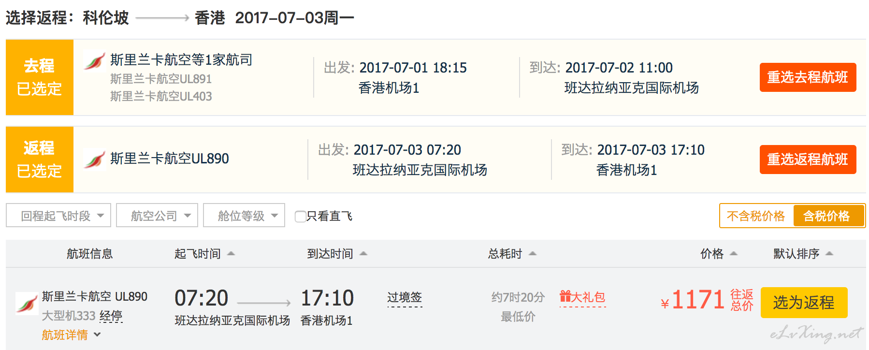Open the 航空公司 filter dropdown
This screenshot has width=869, height=350.
click(x=157, y=216)
